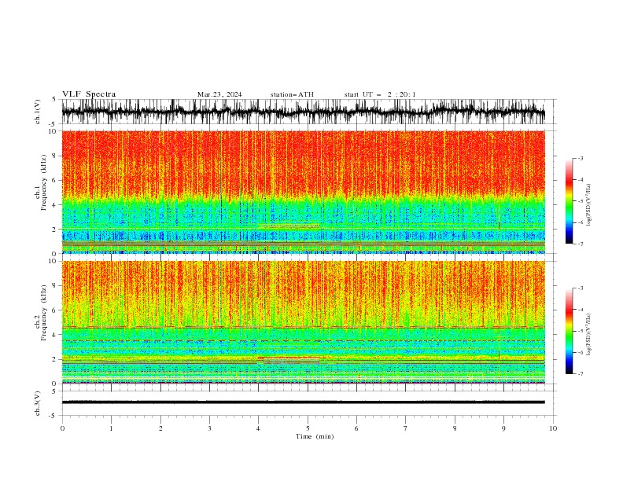Click the "8" kHz tick on ch.1 axis
Screen dimensions: 623x481
point(55,156)
